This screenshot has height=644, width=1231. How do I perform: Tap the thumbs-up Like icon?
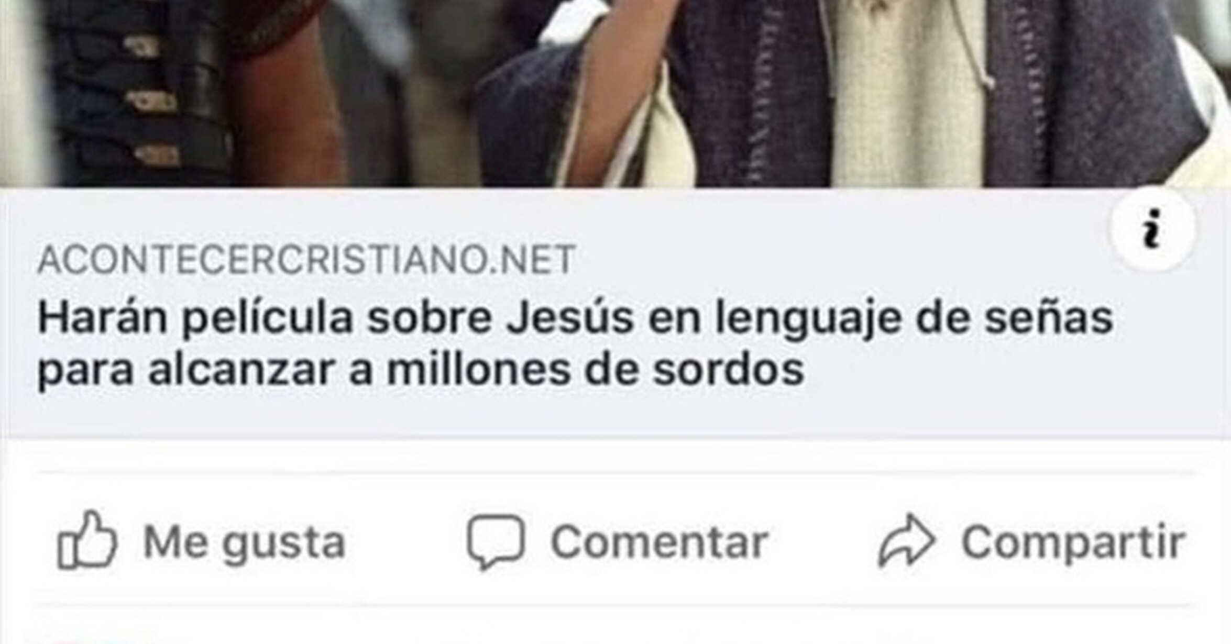[87, 540]
